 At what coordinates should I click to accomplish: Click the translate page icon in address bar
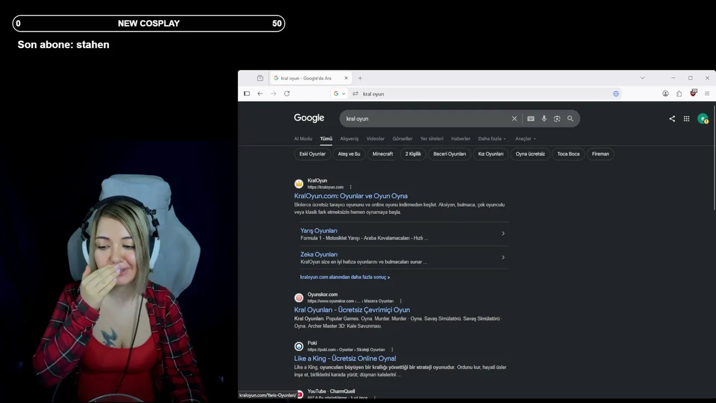pyautogui.click(x=616, y=93)
